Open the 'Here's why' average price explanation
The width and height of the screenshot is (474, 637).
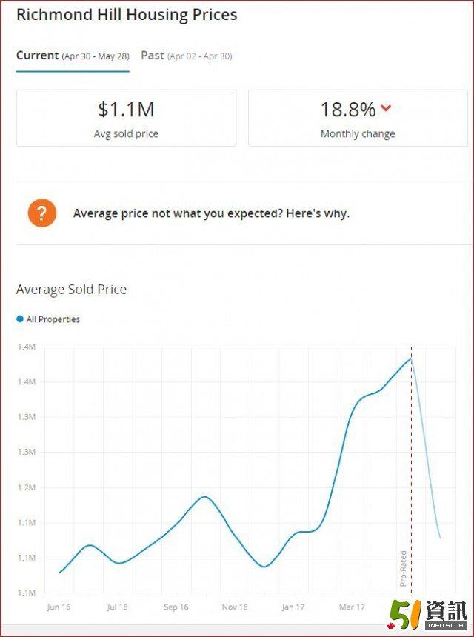pyautogui.click(x=211, y=213)
